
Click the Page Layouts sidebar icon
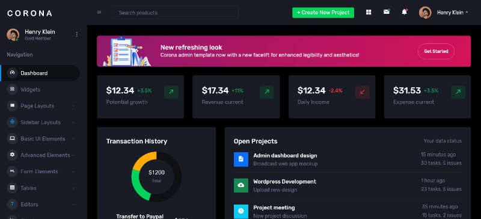pos(12,106)
